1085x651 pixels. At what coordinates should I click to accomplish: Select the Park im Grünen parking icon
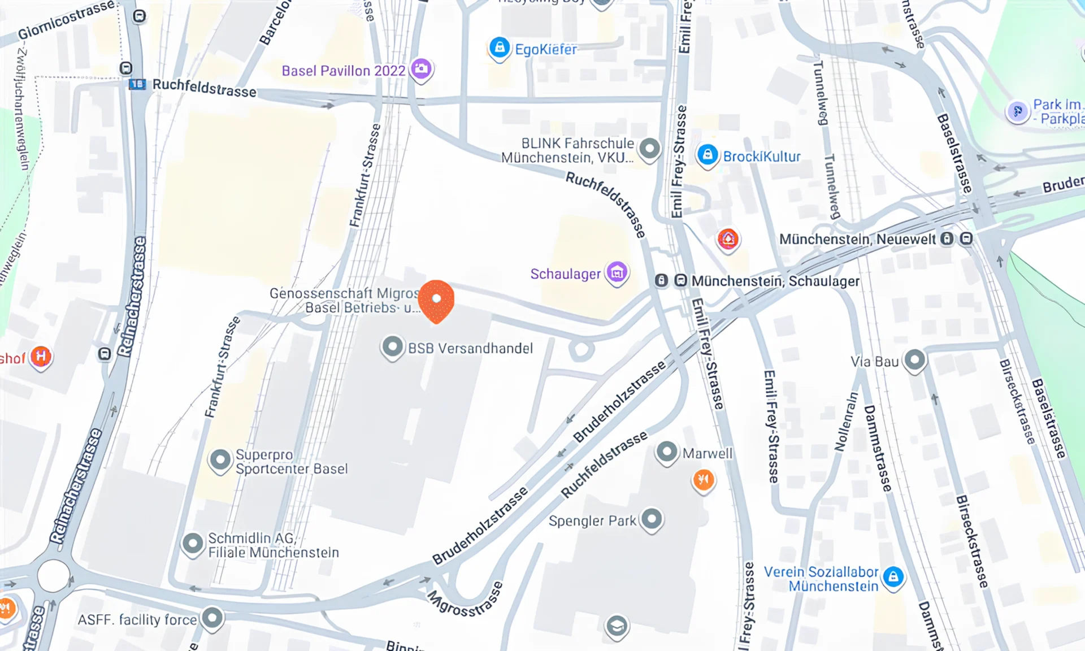[x=1018, y=111]
